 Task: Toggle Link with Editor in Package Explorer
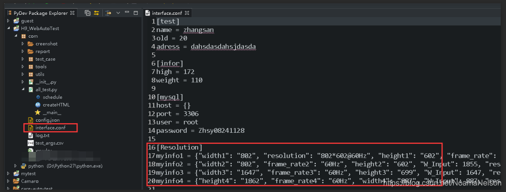(x=96, y=13)
